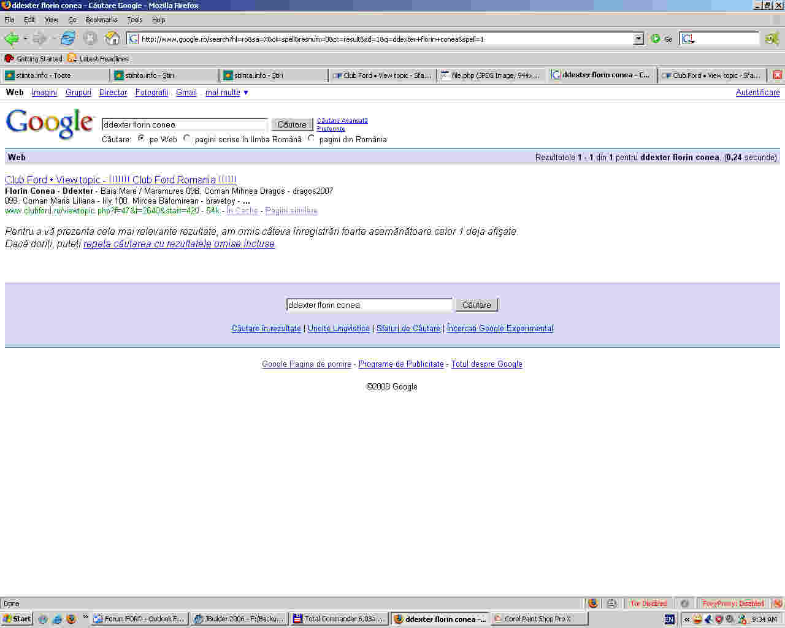Open the Bookmarks menu

coord(101,20)
